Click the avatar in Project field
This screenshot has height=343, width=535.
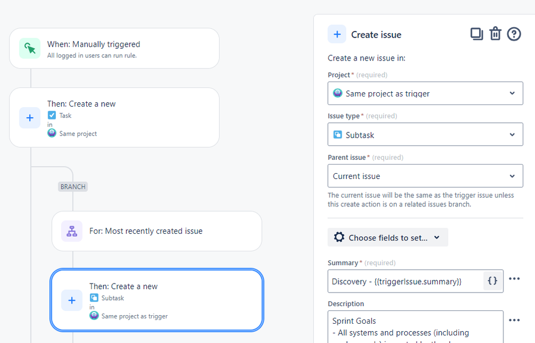pyautogui.click(x=337, y=93)
